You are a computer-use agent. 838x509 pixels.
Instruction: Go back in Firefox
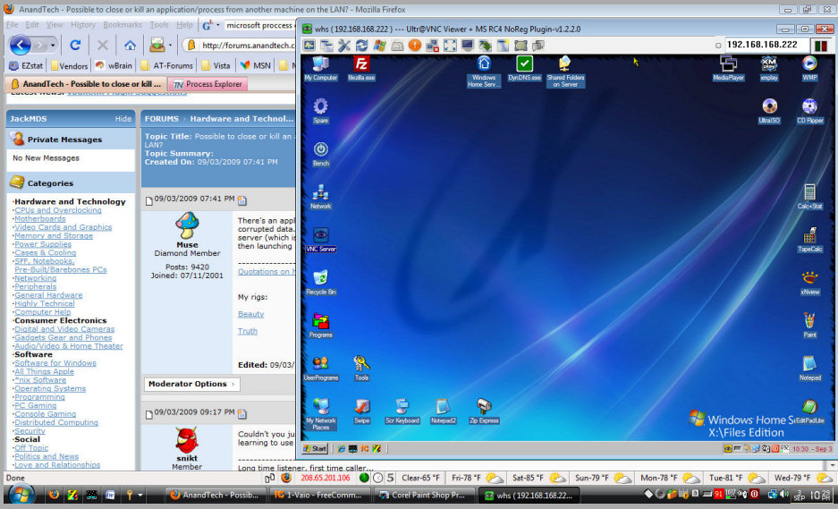(x=21, y=45)
